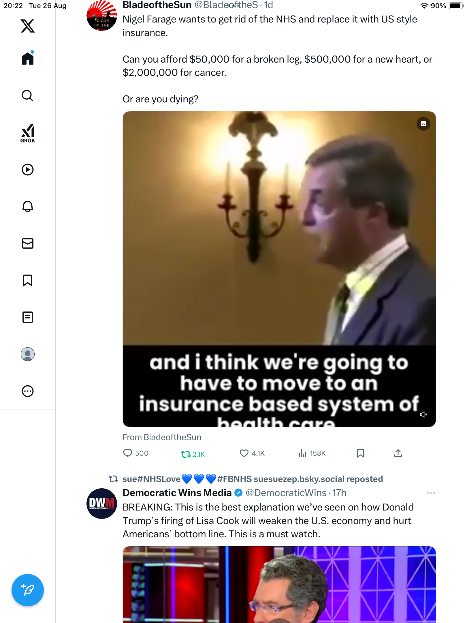Like the BladeoftheSun post
The image size is (467, 623).
click(244, 453)
